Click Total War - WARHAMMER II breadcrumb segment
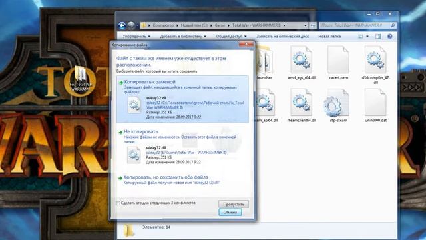The image size is (426, 240). click(256, 25)
